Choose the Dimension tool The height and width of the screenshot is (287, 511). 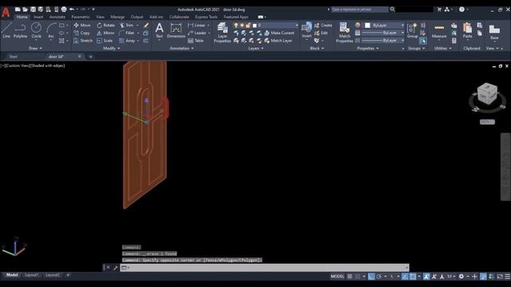[176, 30]
